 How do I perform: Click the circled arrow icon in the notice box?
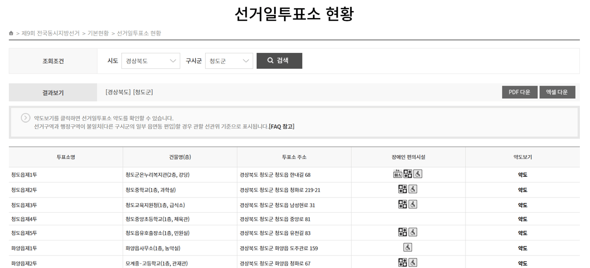[x=26, y=118]
